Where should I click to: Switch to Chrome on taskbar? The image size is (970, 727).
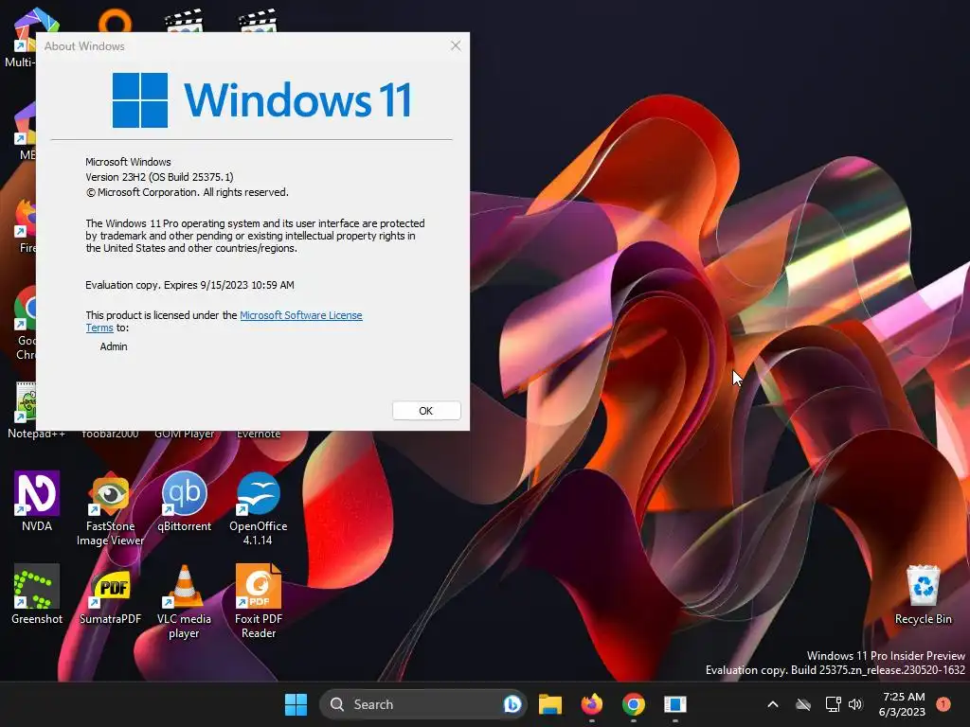[634, 704]
